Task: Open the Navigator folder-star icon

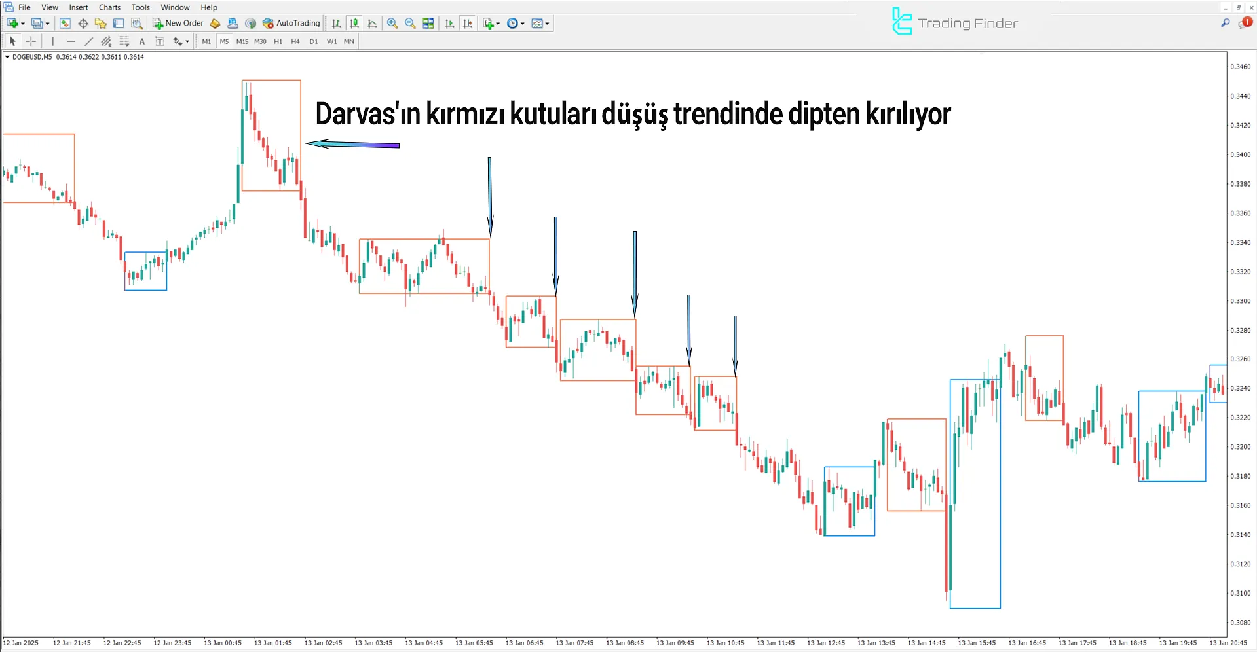Action: (101, 24)
